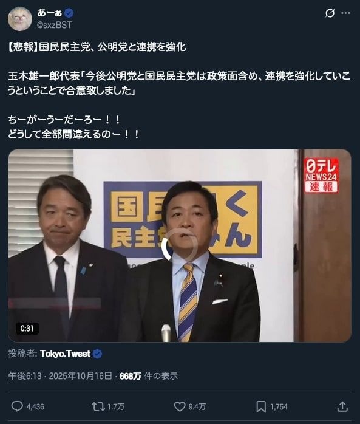This screenshot has width=360, height=424.
Task: Click the share upload icon
Action: (x=342, y=406)
